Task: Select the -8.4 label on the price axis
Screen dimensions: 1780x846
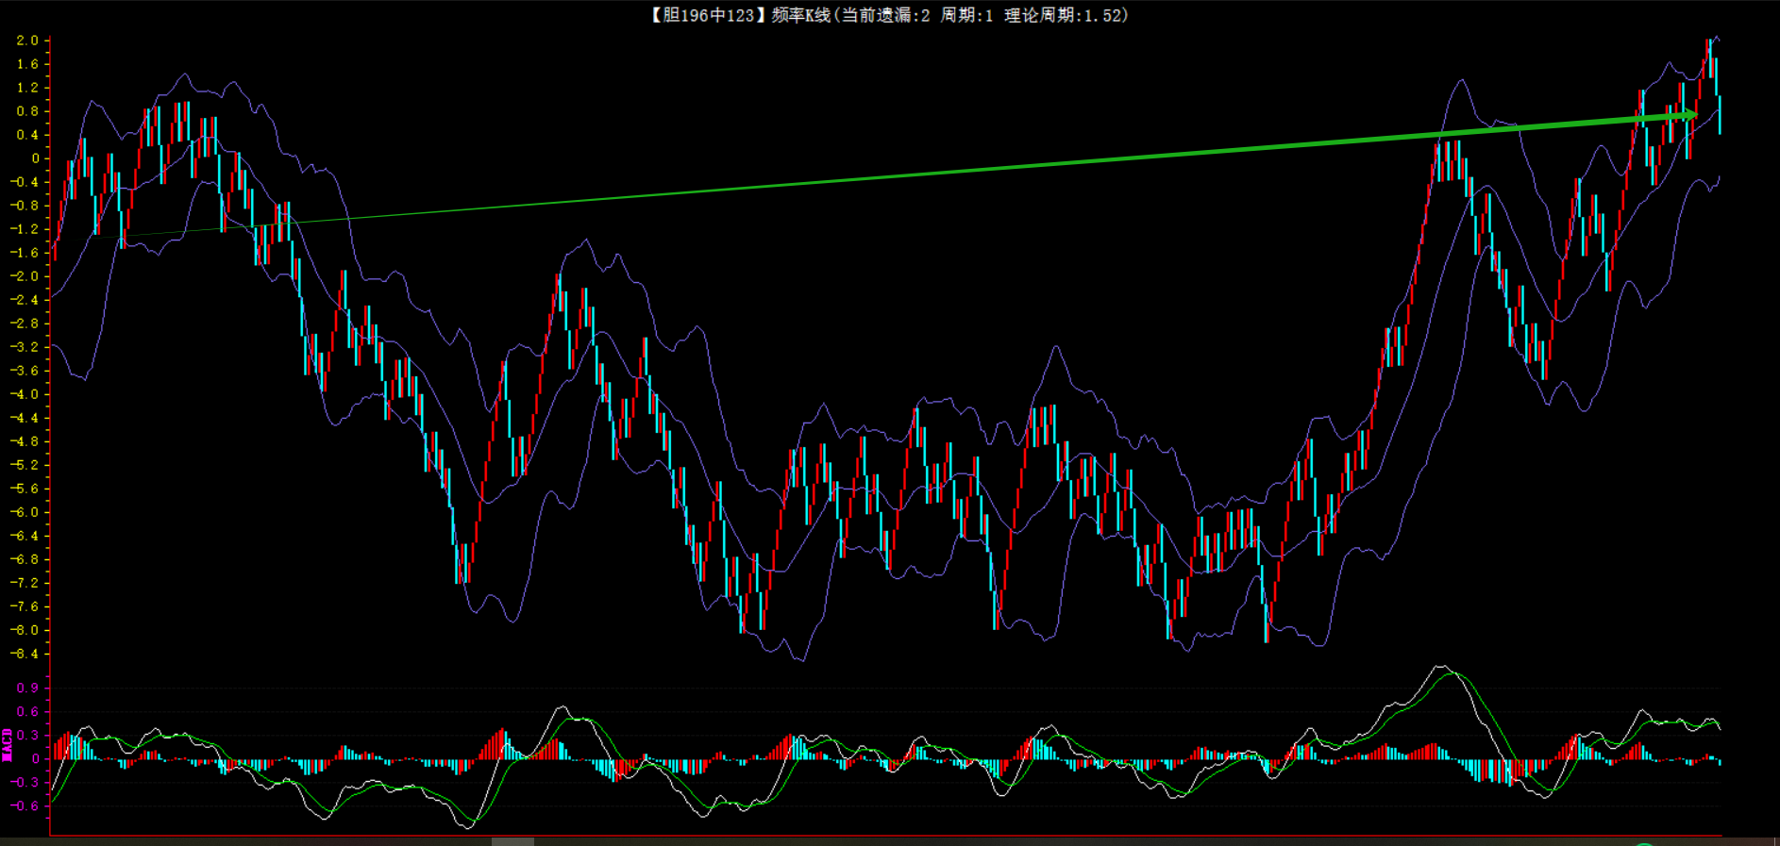Action: (x=25, y=654)
